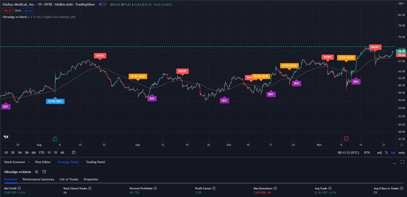Click the red earnings marker in November
The width and height of the screenshot is (407, 197).
346,139
